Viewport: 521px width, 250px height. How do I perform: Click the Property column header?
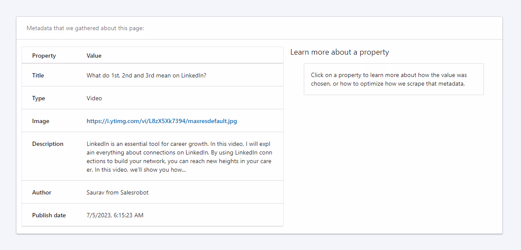[x=44, y=56]
